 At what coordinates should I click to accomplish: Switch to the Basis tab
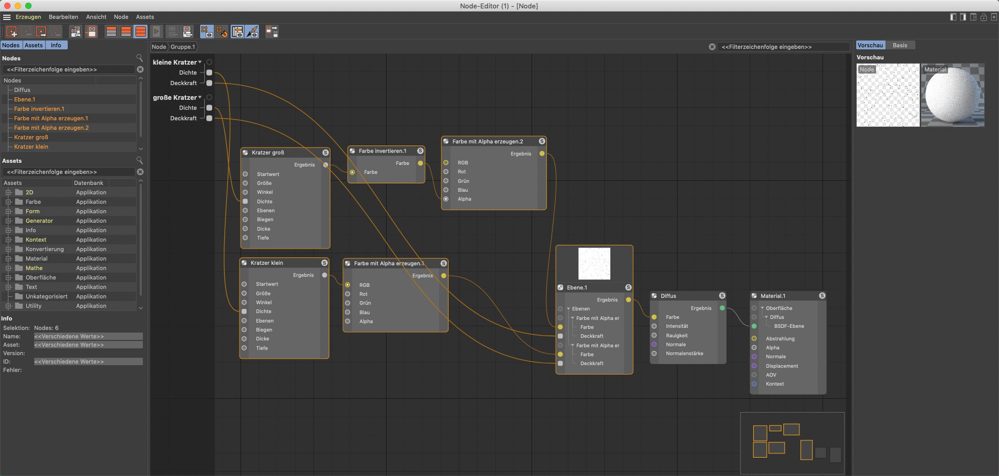pos(900,45)
